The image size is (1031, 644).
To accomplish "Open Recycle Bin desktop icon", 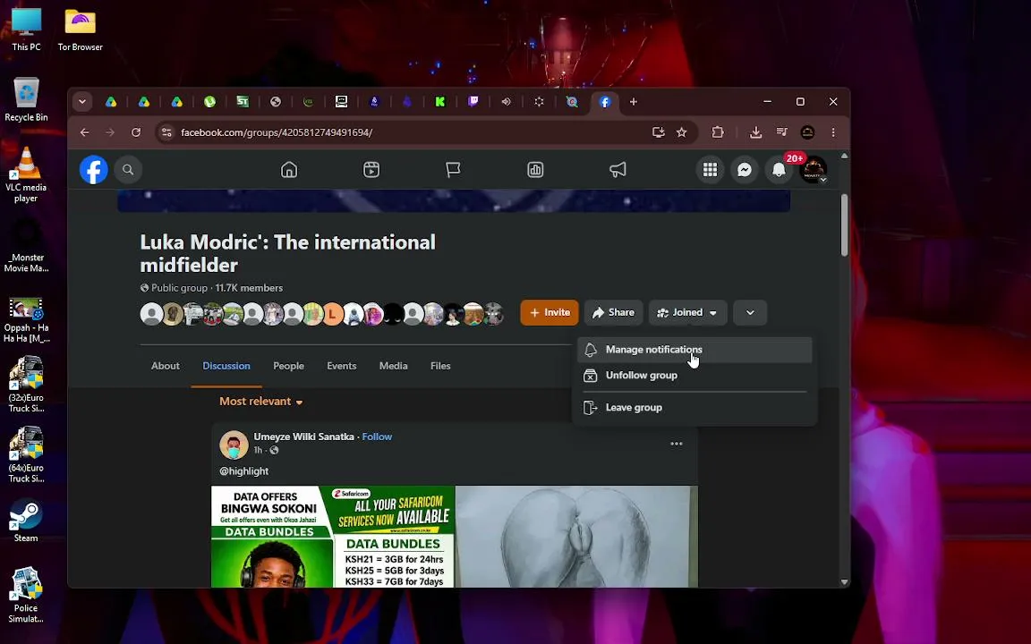I will click(x=26, y=100).
